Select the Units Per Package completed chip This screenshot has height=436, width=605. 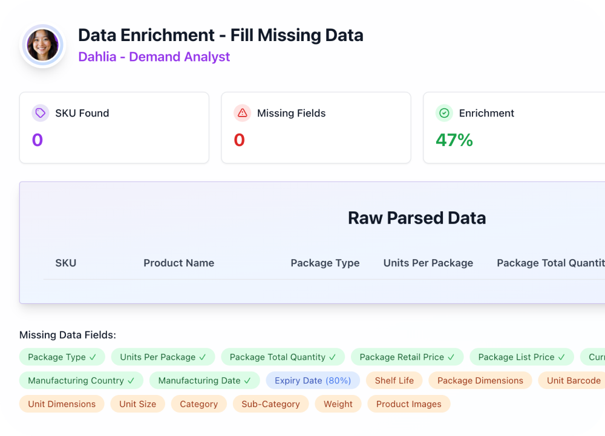[163, 357]
